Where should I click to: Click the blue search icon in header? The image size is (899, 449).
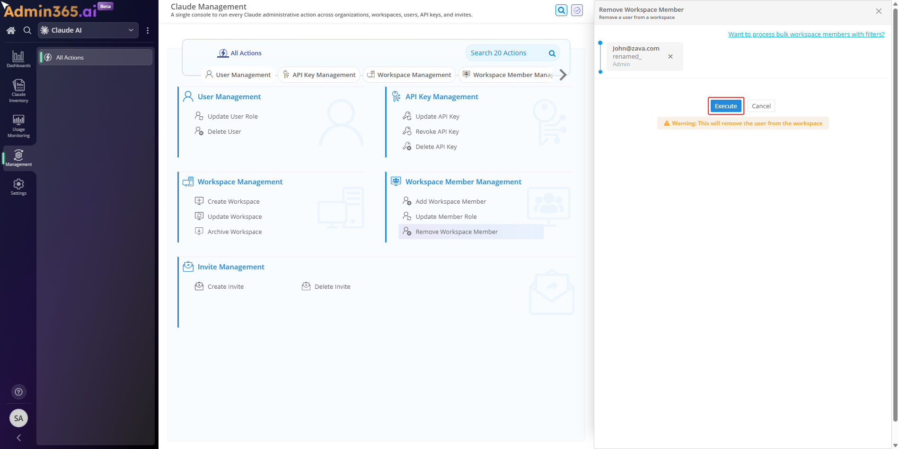point(561,10)
